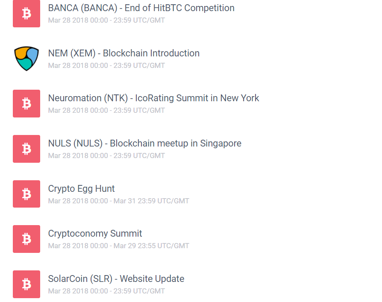This screenshot has width=382, height=302.
Task: Open SolarCoin (SLR) Website Update event
Action: 116,279
